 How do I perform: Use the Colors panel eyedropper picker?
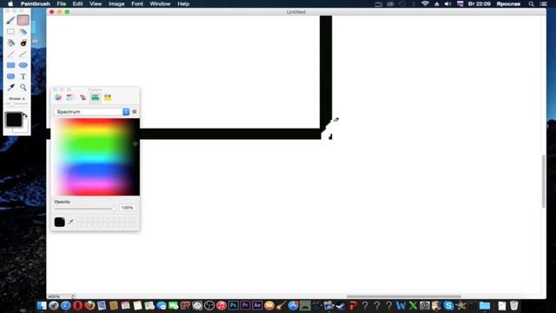71,223
